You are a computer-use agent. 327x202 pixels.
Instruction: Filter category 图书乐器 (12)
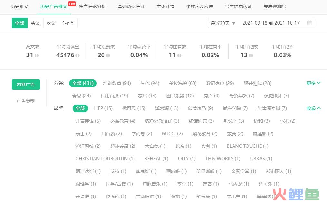click(180, 96)
